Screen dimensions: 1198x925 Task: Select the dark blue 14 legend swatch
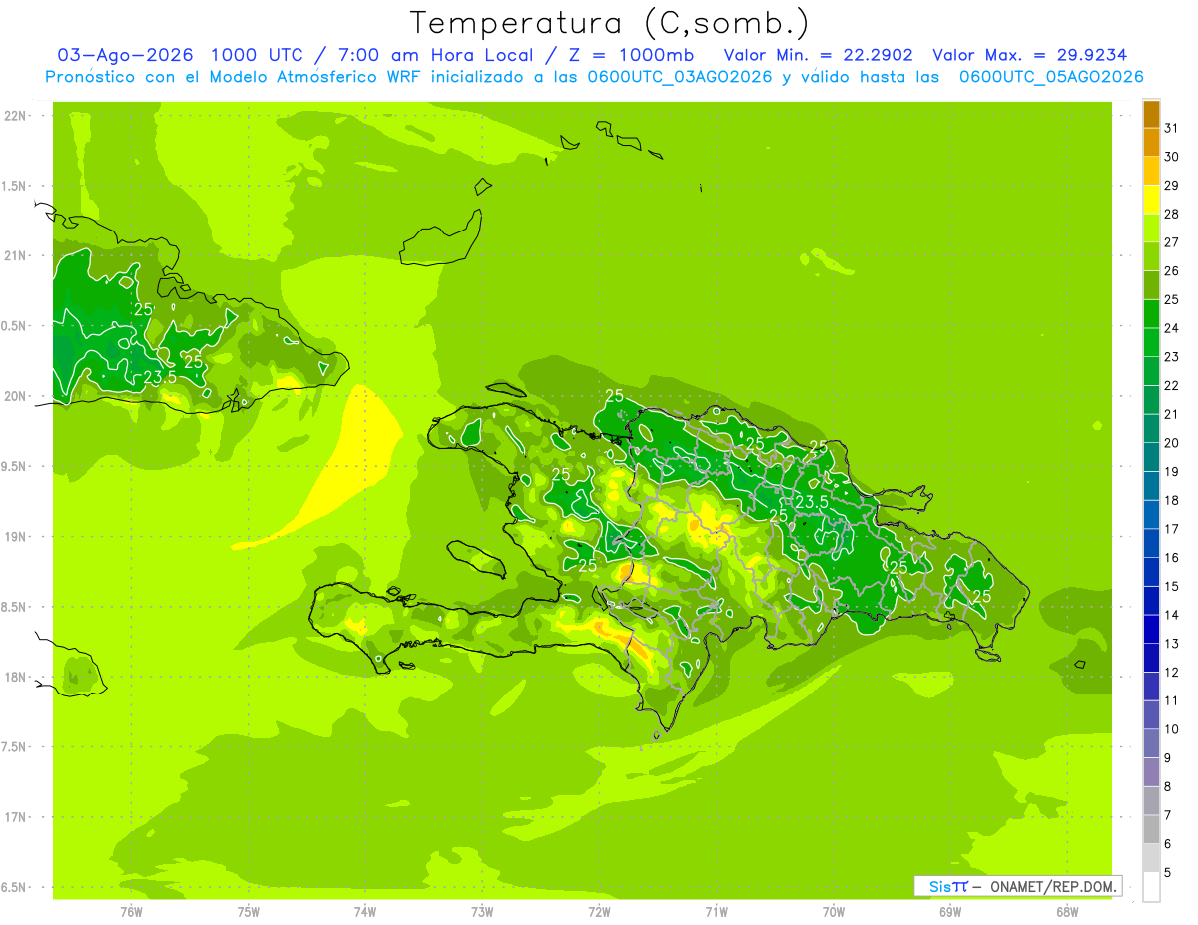[x=1151, y=601]
